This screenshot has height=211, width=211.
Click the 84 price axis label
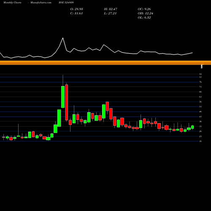tap(200, 74)
